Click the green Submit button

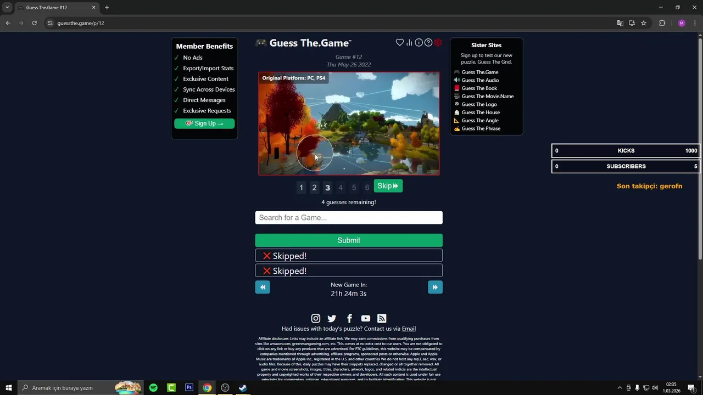(x=349, y=240)
